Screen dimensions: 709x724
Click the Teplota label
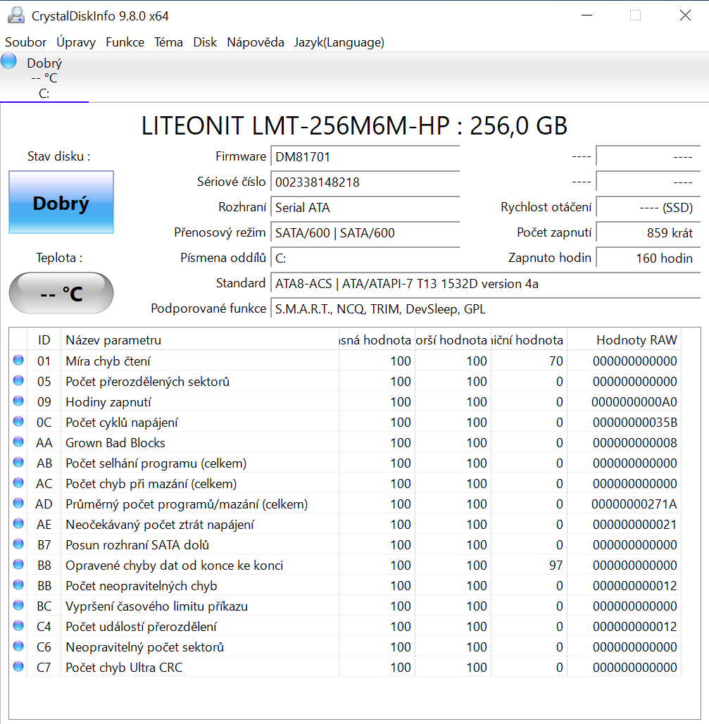pos(59,257)
